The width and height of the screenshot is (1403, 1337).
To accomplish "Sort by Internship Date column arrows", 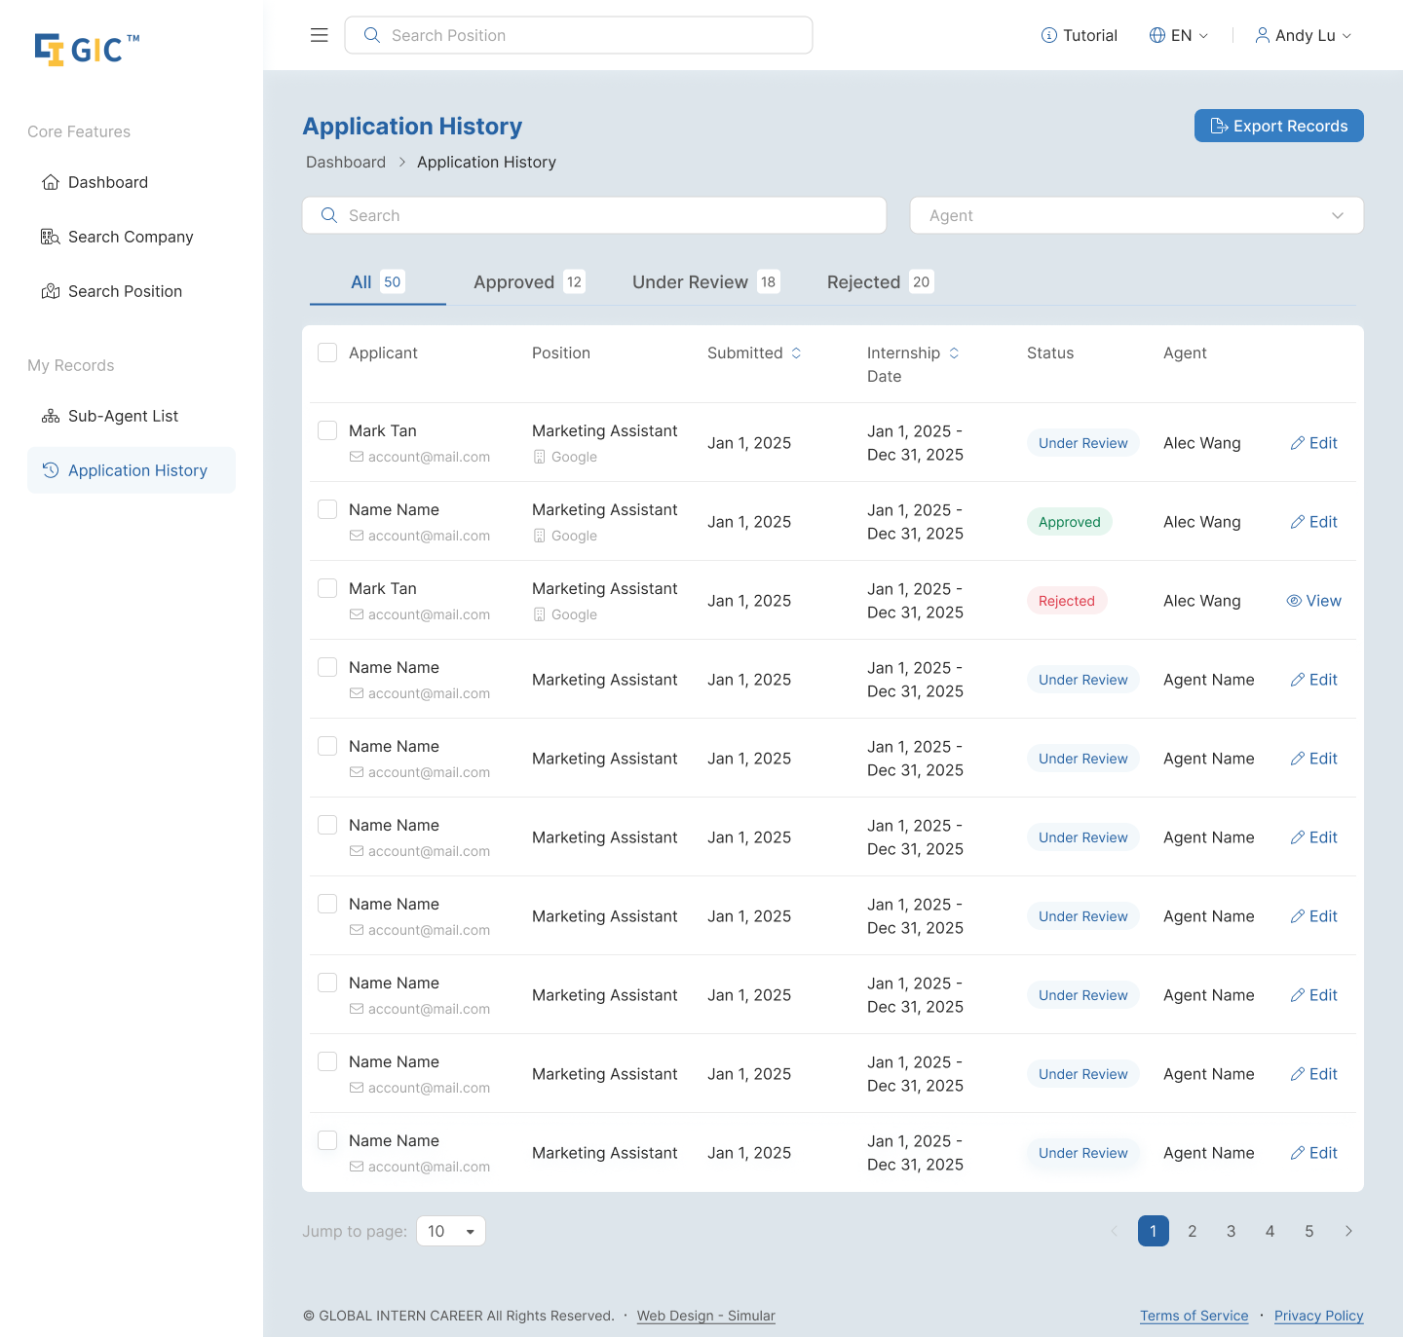I will (954, 353).
